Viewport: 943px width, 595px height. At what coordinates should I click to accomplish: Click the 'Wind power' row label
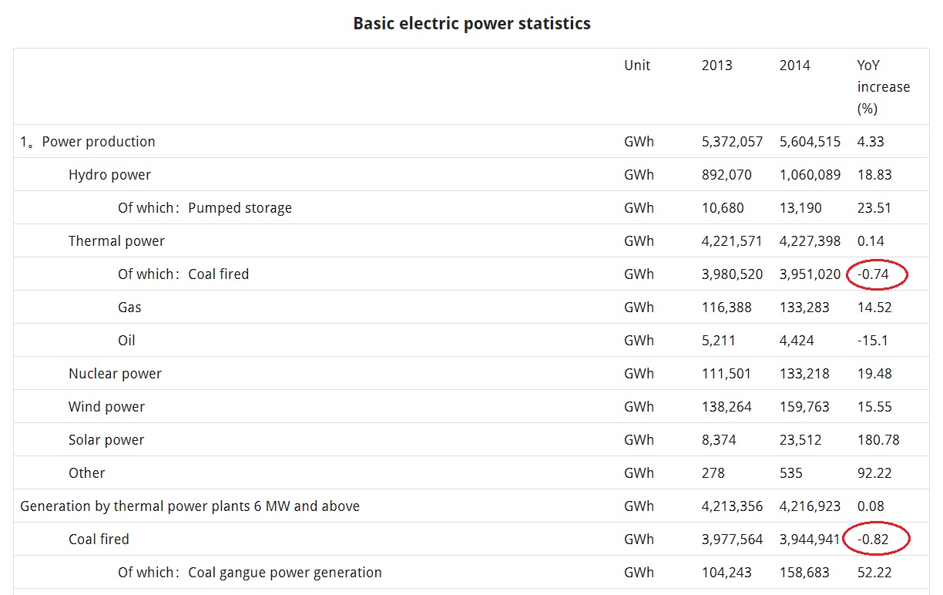click(106, 407)
